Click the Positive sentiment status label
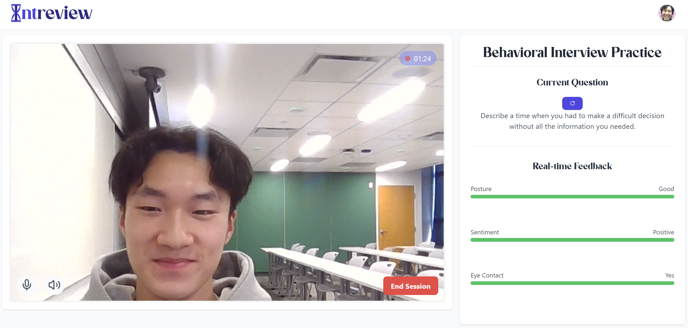Viewport: 688px width, 328px height. point(663,232)
